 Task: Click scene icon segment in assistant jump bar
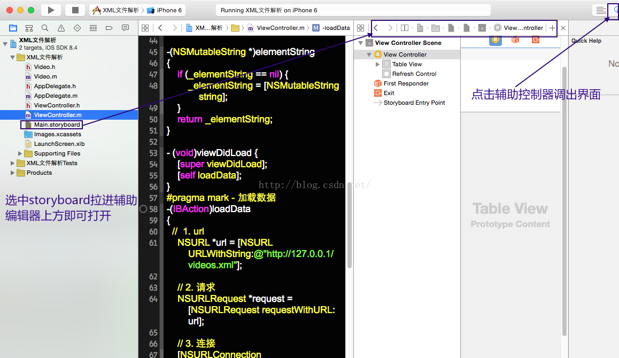(482, 28)
